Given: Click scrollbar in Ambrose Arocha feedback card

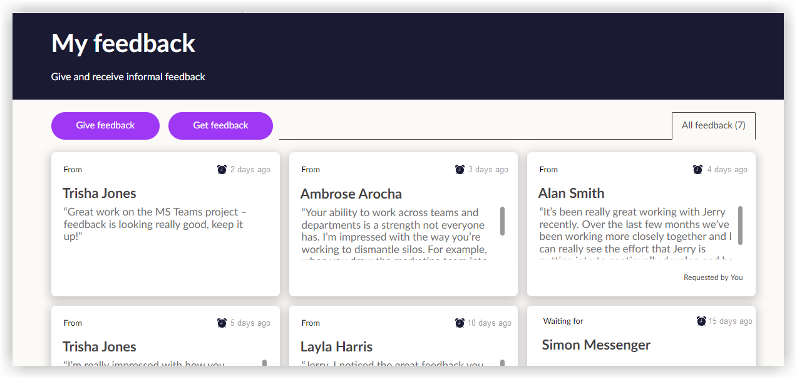Looking at the screenshot, I should point(502,221).
